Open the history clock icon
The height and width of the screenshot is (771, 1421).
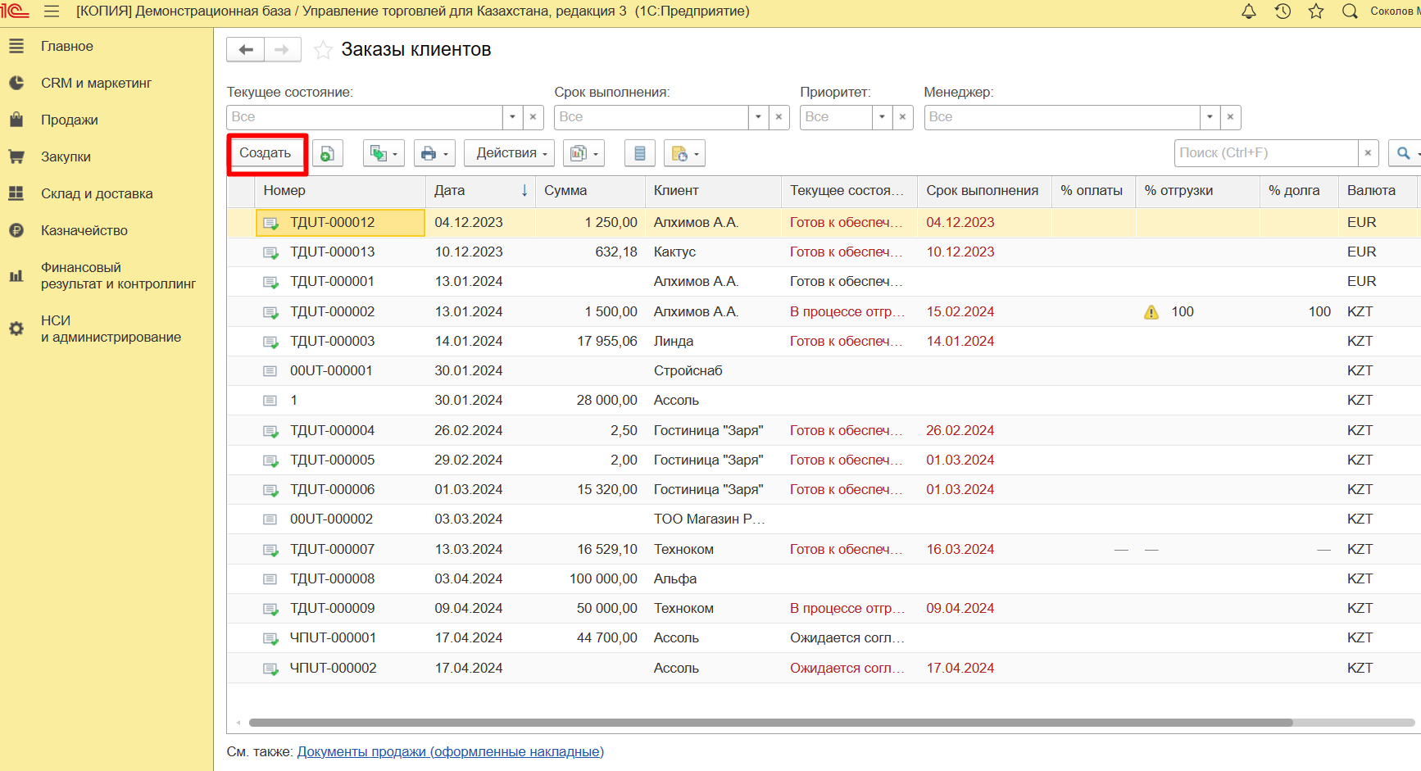[x=1283, y=11]
